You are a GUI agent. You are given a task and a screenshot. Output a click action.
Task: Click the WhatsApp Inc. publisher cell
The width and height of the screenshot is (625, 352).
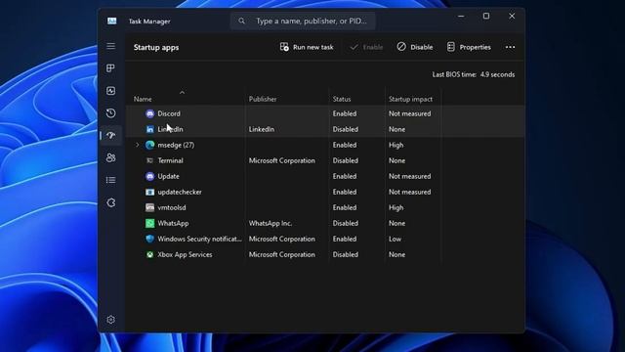coord(271,223)
